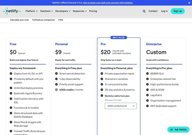Click the 'Choose a Pro tier:' label
This screenshot has width=192, height=135.
point(113,100)
